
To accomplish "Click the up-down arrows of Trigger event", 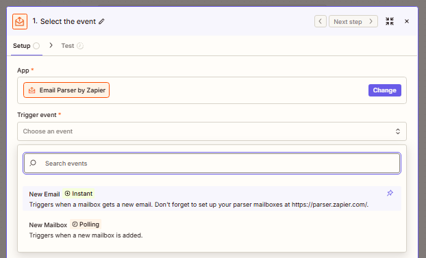I will click(x=397, y=131).
